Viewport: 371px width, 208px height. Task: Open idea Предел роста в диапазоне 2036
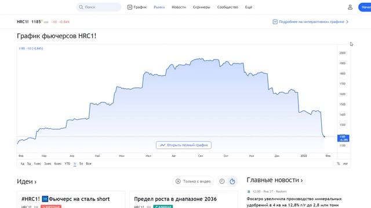coord(175,199)
